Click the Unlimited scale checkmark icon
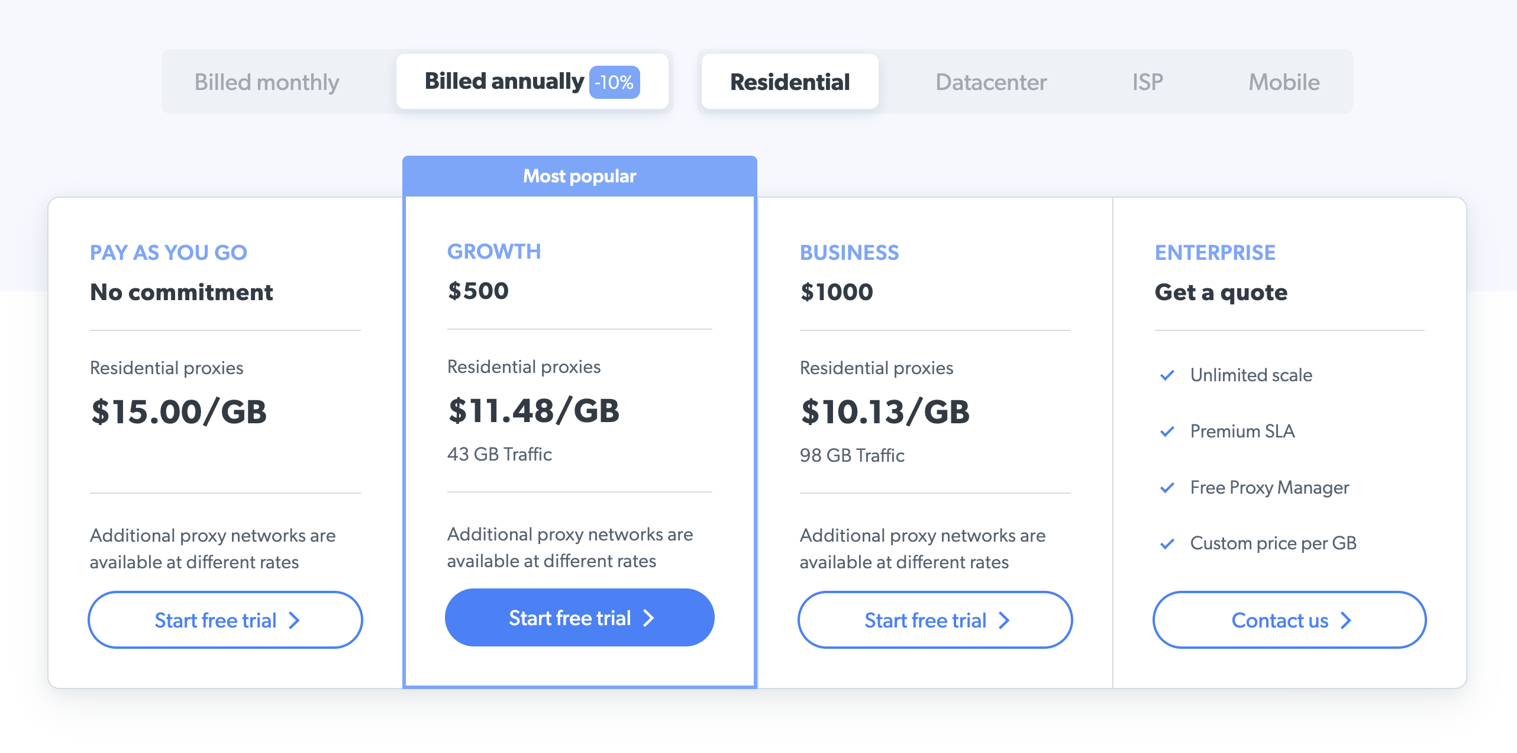This screenshot has width=1517, height=753. tap(1167, 375)
